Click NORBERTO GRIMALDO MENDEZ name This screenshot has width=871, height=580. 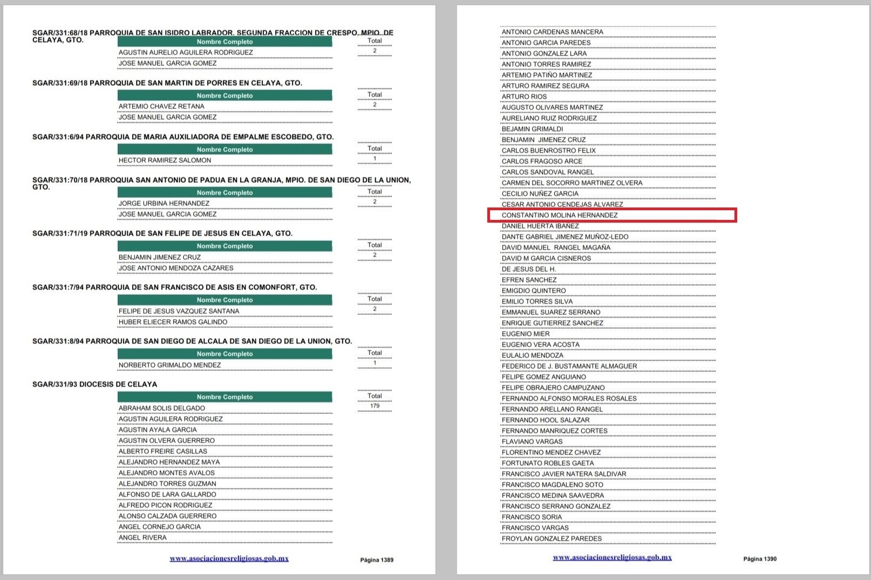pos(169,365)
